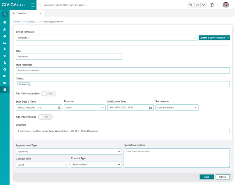Open the Appointment Type dropdown

(69, 152)
